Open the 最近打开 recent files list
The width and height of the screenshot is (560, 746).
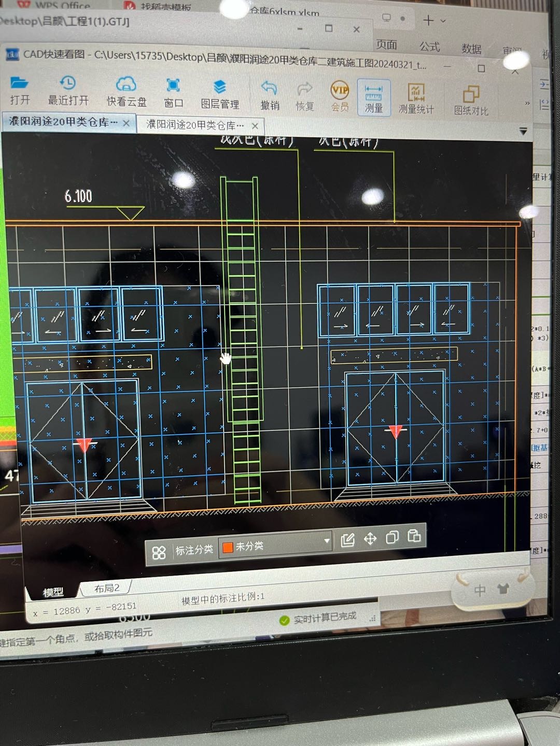[68, 91]
